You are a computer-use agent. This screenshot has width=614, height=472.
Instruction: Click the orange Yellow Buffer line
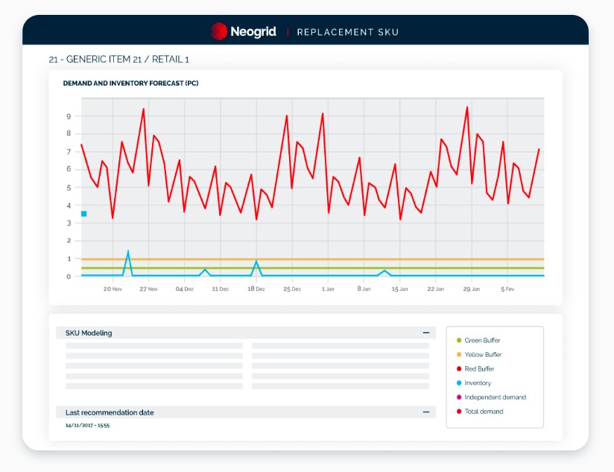click(x=312, y=259)
